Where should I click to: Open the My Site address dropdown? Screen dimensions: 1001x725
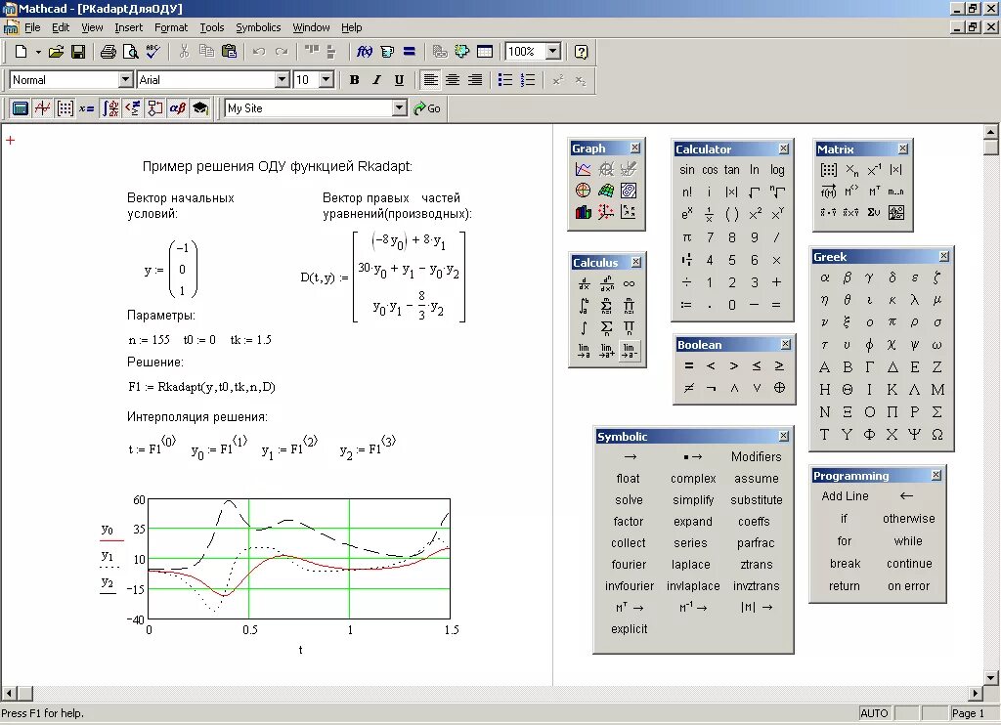(x=400, y=108)
